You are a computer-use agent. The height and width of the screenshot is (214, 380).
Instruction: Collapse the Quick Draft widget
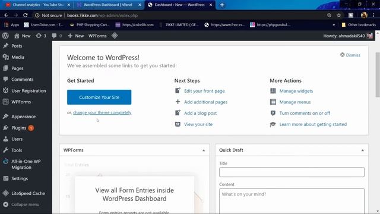coord(363,150)
